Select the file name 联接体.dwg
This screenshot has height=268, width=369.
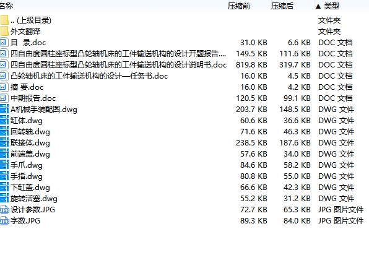coord(30,143)
